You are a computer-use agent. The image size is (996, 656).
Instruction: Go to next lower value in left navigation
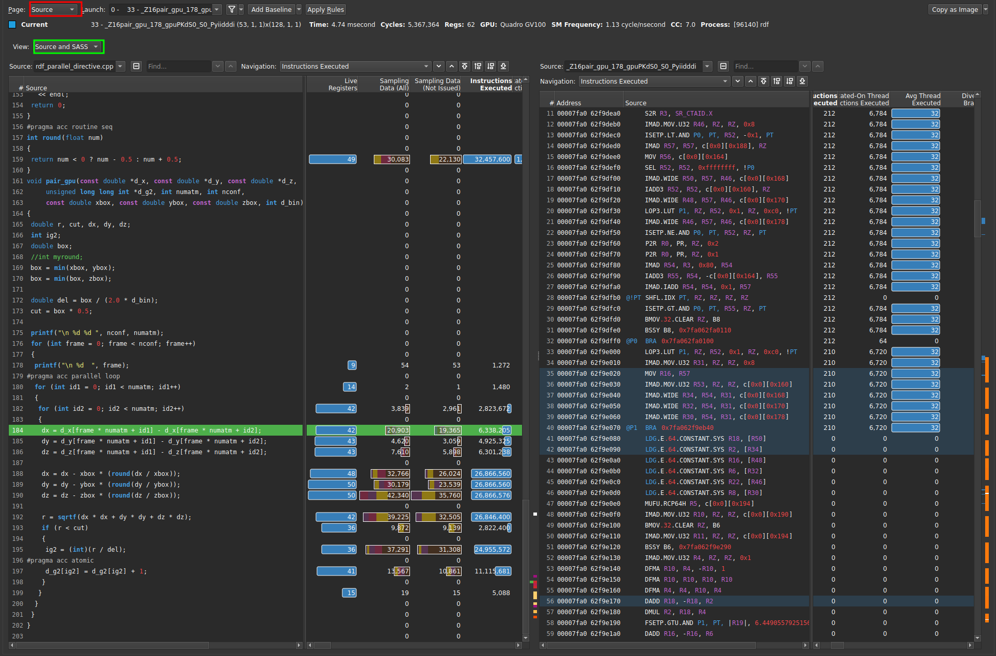click(491, 66)
